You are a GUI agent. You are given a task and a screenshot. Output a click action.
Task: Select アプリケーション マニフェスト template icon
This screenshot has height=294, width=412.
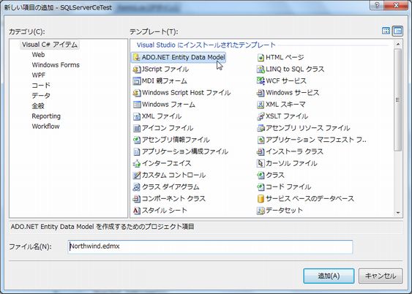pyautogui.click(x=261, y=140)
